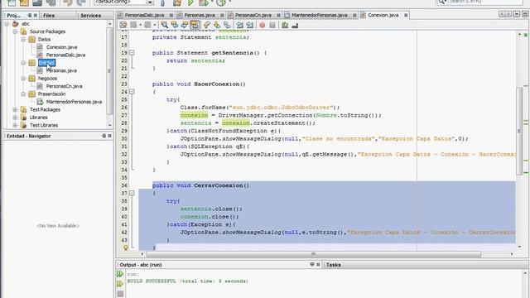This screenshot has width=530, height=298.
Task: Click the lightbulb hint icon at line 44
Action: point(126,248)
